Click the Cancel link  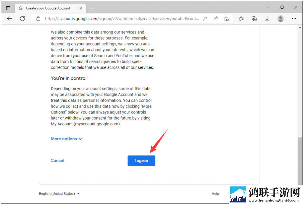click(x=57, y=161)
